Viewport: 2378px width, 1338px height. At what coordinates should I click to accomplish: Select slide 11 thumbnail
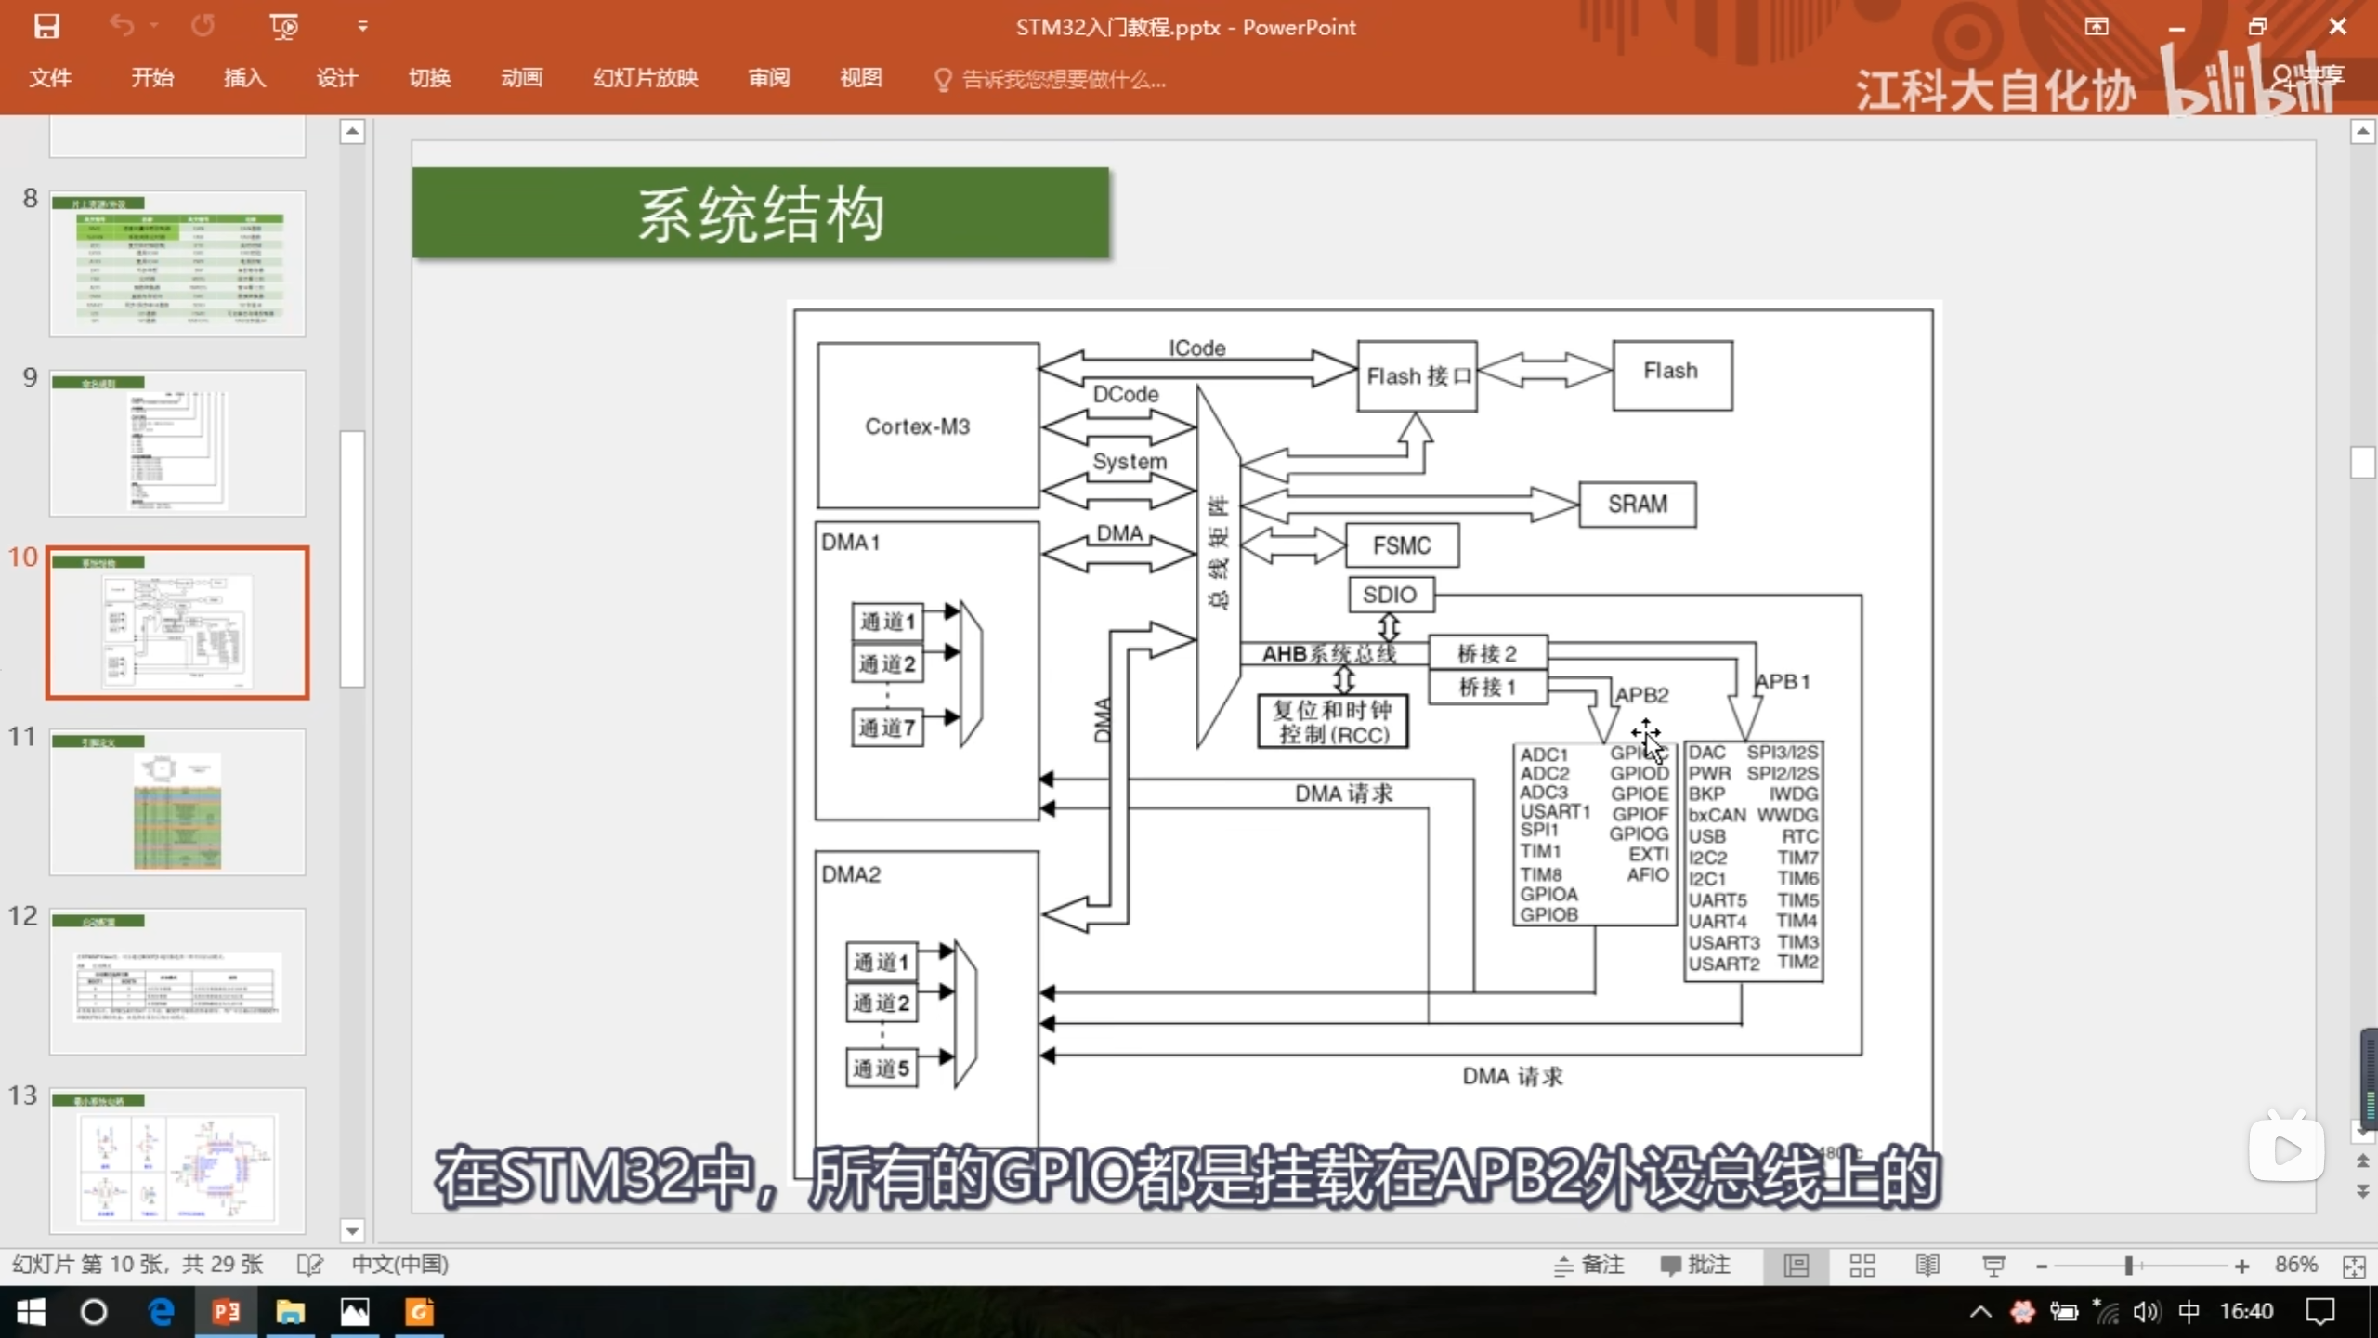pyautogui.click(x=176, y=802)
